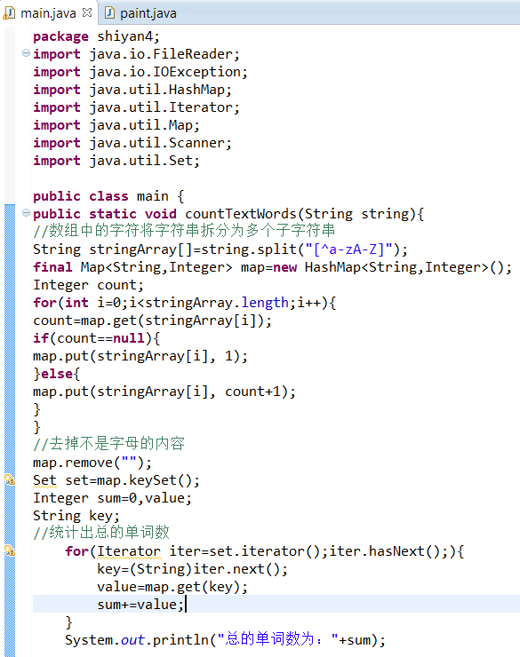Click 'import java.util.Iterator;' line

[136, 107]
